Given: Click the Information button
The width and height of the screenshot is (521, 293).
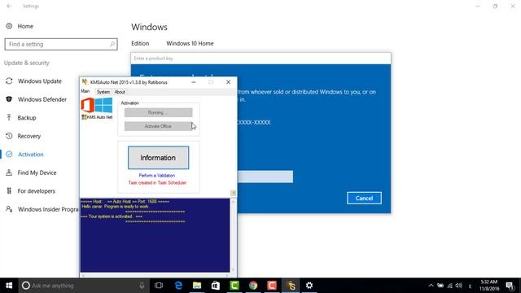Looking at the screenshot, I should click(x=159, y=158).
